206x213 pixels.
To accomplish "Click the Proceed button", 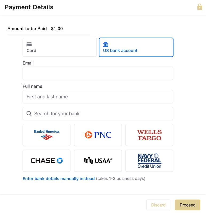I will tap(188, 205).
